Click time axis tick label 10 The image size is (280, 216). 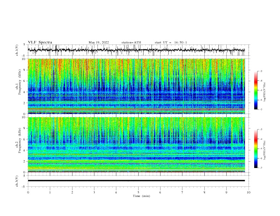pyautogui.click(x=249, y=192)
